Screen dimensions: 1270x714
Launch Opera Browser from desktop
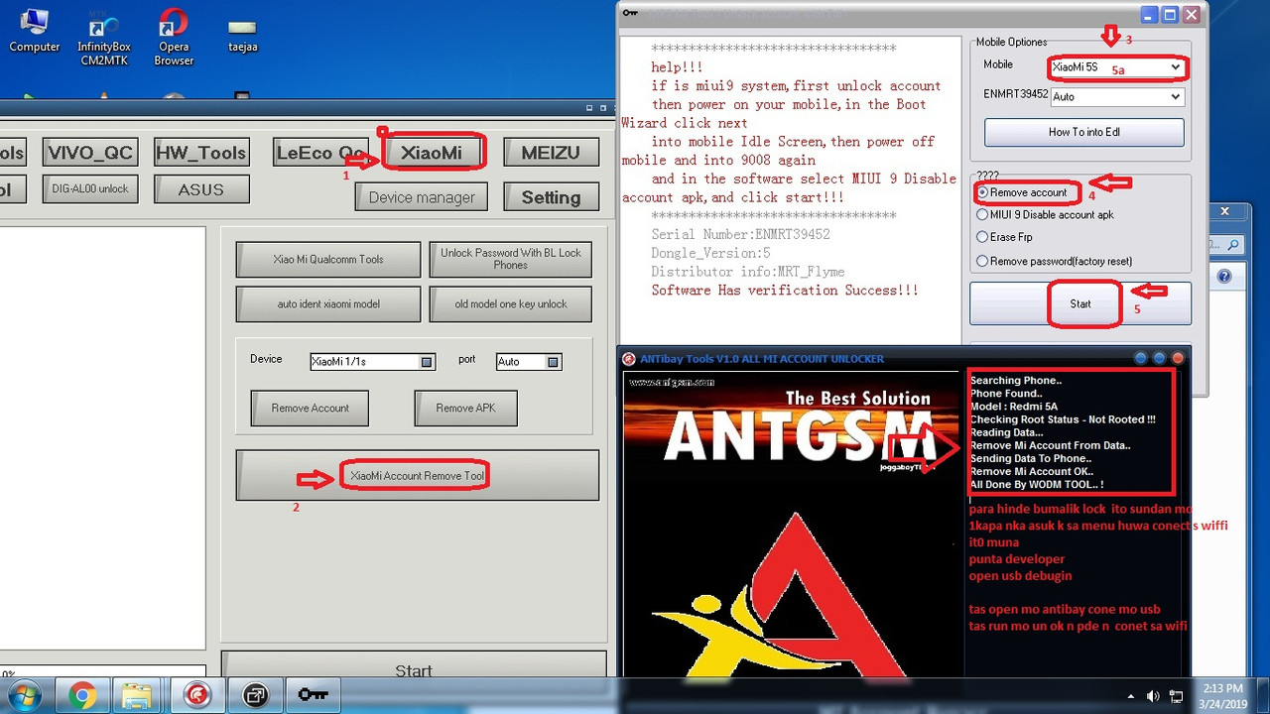click(174, 38)
